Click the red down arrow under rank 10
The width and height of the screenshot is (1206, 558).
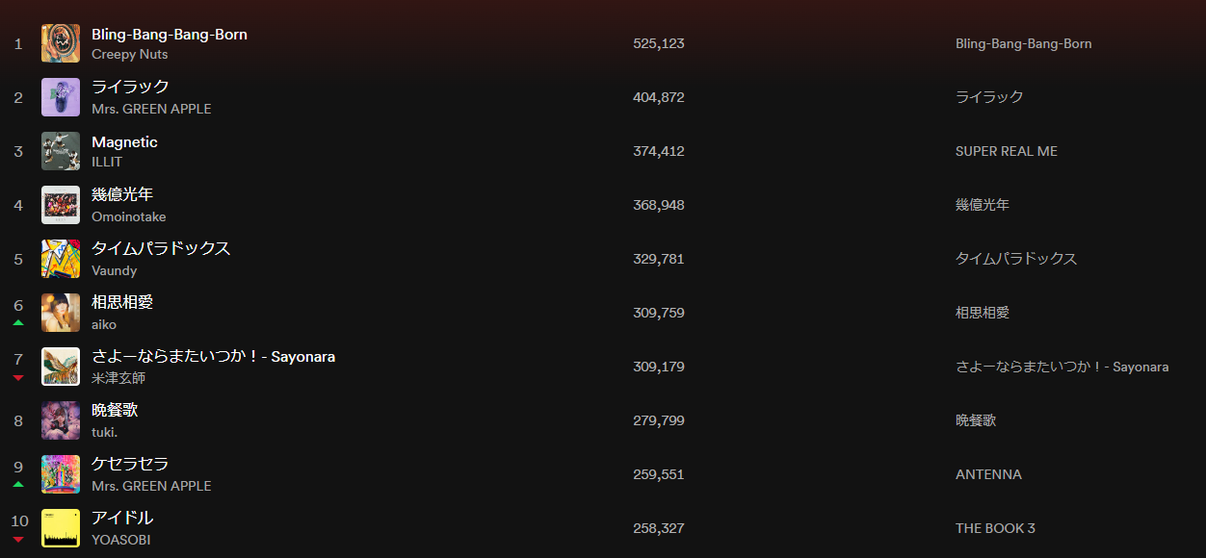tap(18, 539)
